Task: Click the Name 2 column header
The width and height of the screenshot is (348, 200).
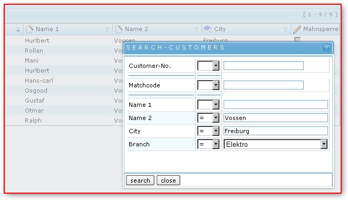Action: [x=157, y=29]
